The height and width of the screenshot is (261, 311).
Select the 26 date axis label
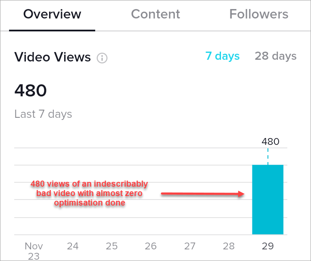point(151,246)
